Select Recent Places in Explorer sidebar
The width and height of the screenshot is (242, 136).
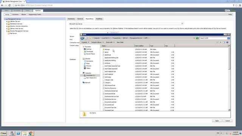click(x=89, y=54)
